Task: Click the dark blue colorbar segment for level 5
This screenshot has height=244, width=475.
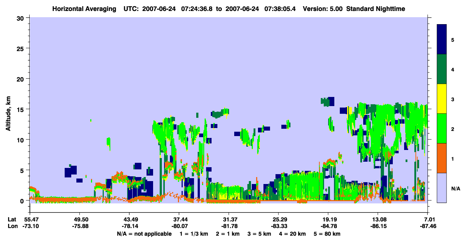Action: (442, 40)
